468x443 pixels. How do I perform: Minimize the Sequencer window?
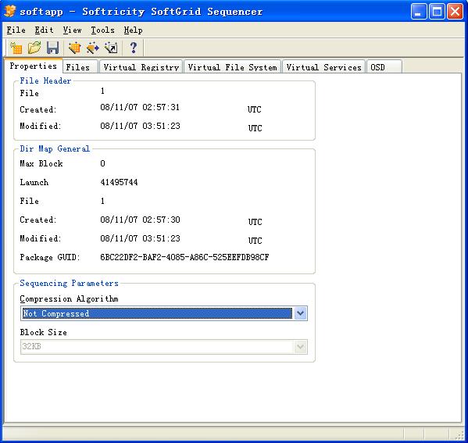(x=419, y=12)
